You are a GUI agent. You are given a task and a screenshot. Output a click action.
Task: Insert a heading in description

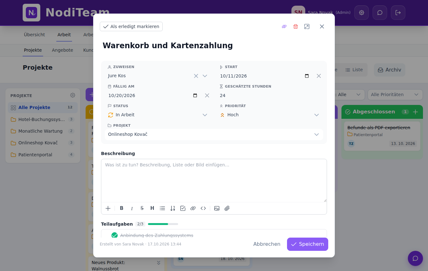(152, 208)
